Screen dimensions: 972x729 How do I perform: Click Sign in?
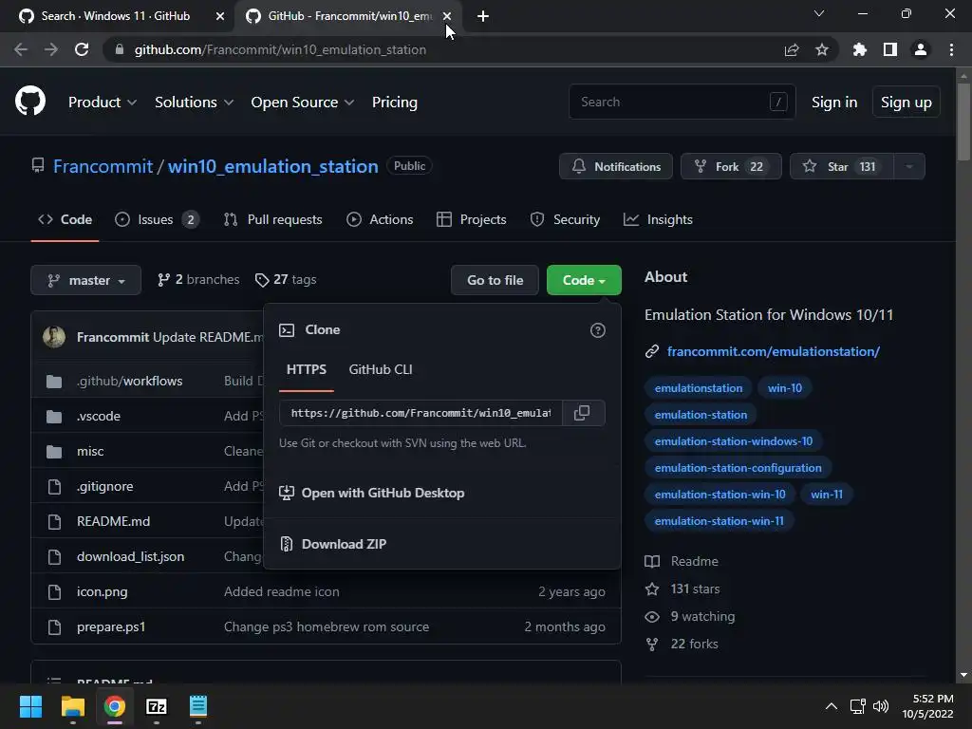[x=834, y=103]
